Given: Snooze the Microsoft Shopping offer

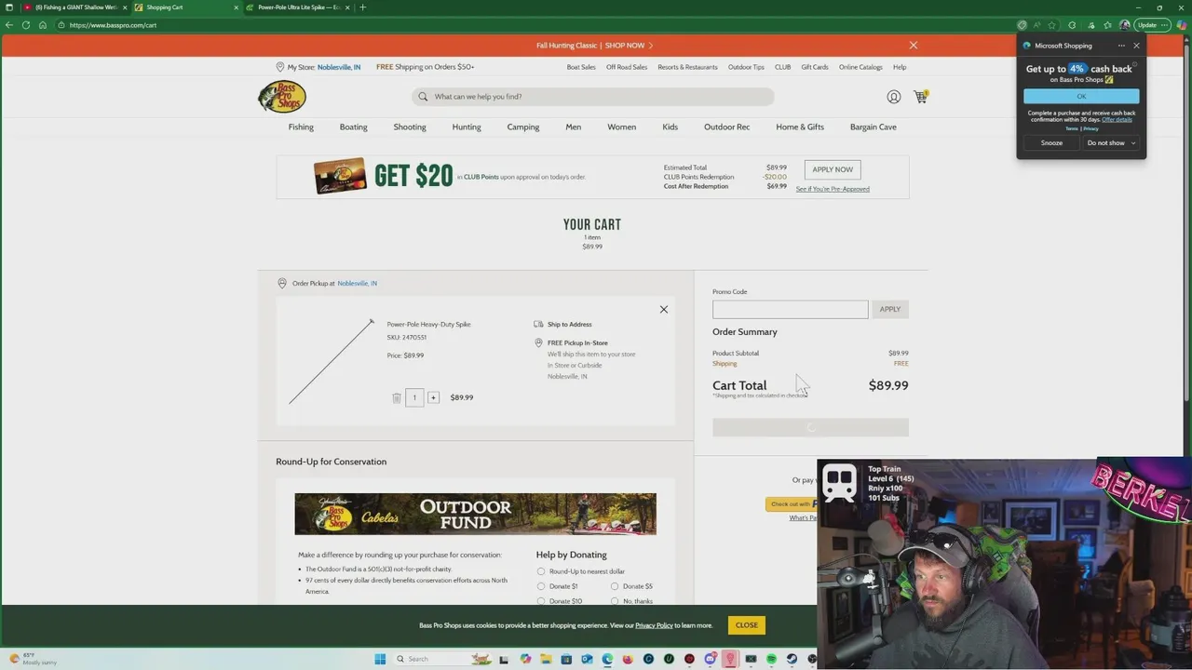Looking at the screenshot, I should click(x=1051, y=143).
